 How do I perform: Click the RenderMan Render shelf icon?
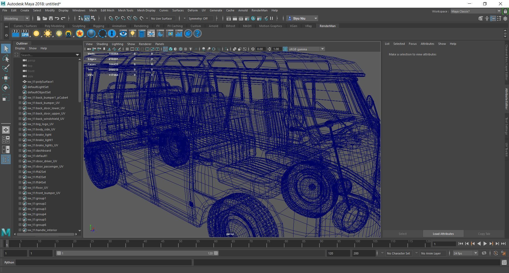tap(16, 34)
